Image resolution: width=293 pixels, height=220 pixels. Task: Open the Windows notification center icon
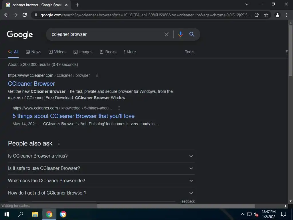(x=284, y=214)
